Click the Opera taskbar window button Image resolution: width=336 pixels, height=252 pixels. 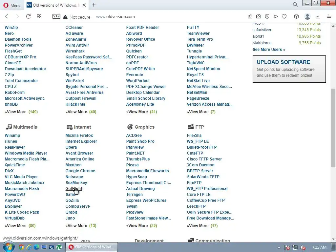[x=92, y=247]
